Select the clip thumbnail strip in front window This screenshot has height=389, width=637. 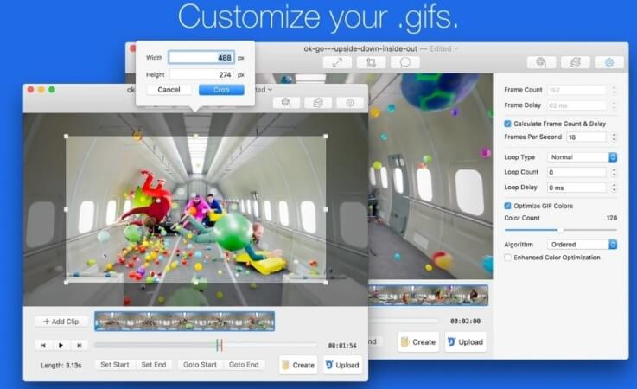click(184, 321)
